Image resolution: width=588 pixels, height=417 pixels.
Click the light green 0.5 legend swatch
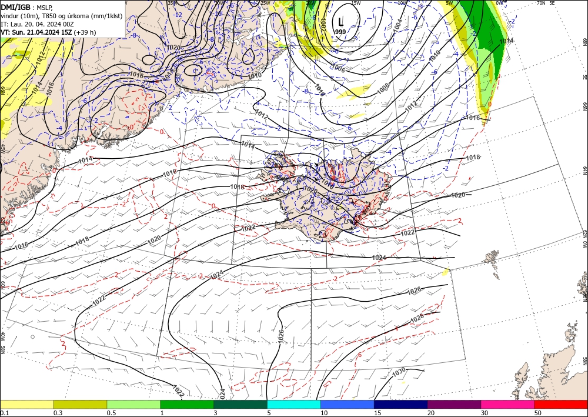tap(133, 404)
